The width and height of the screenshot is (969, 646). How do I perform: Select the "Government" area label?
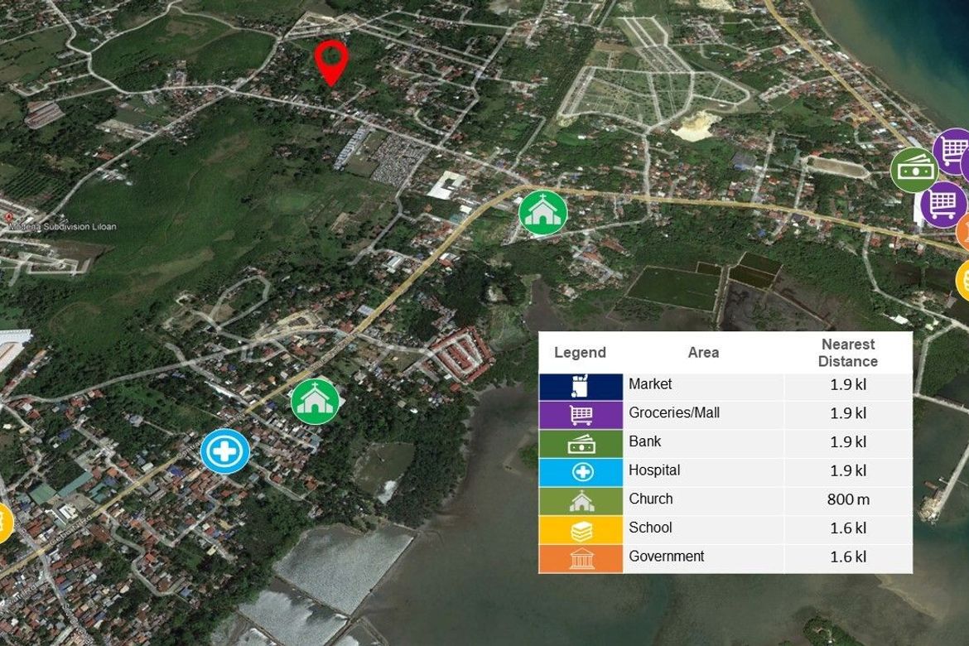click(x=666, y=557)
